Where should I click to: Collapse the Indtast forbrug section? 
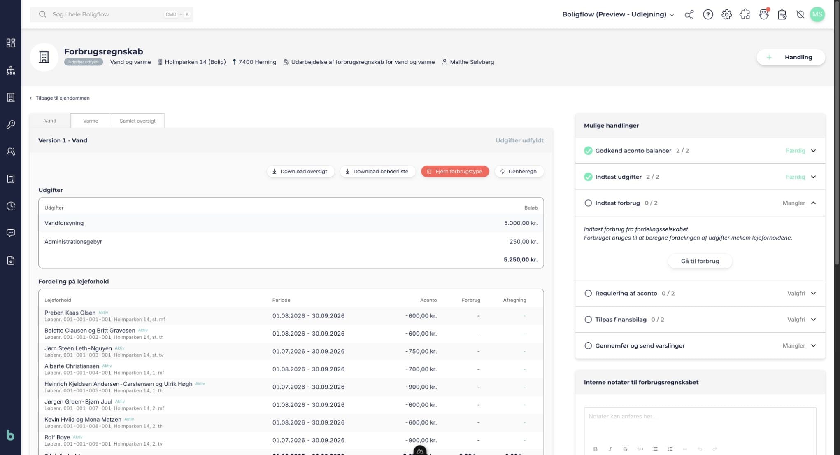(x=700, y=203)
